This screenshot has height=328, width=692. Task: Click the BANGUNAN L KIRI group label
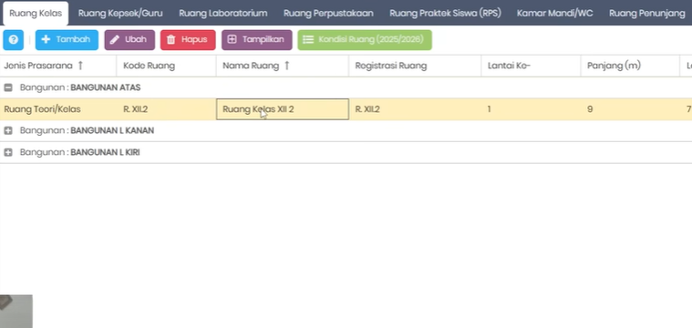coord(80,152)
